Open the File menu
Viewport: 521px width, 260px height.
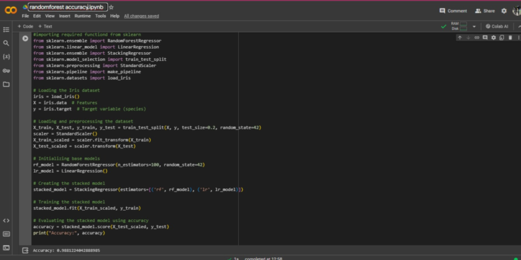click(25, 16)
